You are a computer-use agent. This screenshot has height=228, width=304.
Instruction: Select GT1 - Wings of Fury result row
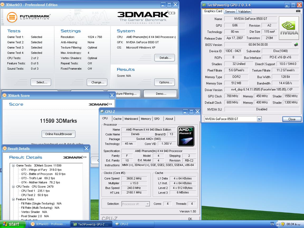pos(41,170)
